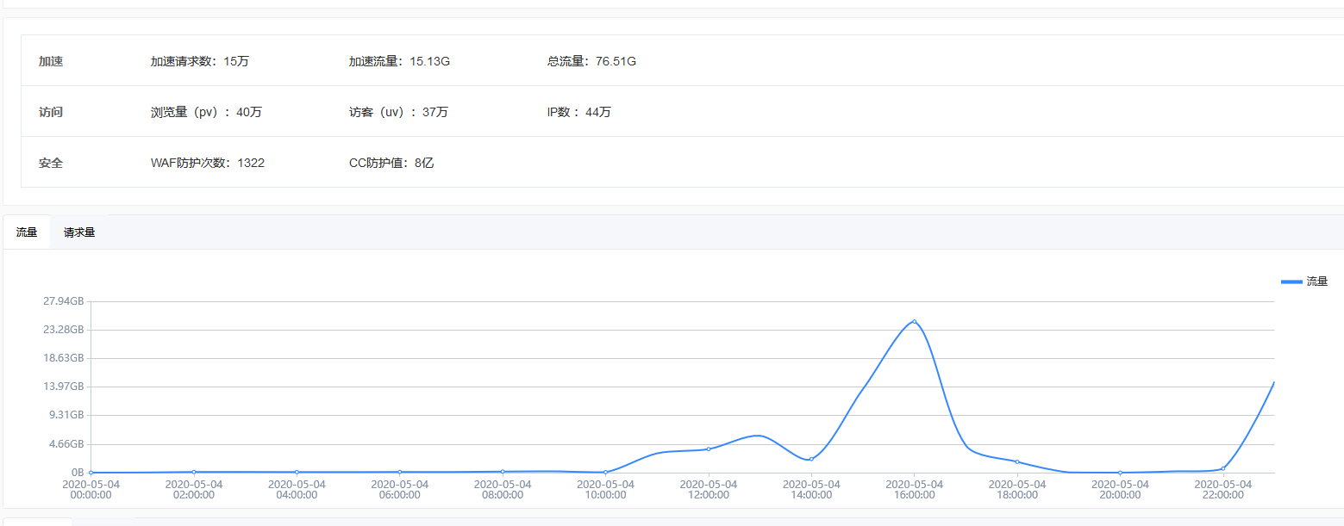Click the 加速请求数 15万 statistic

(x=199, y=61)
